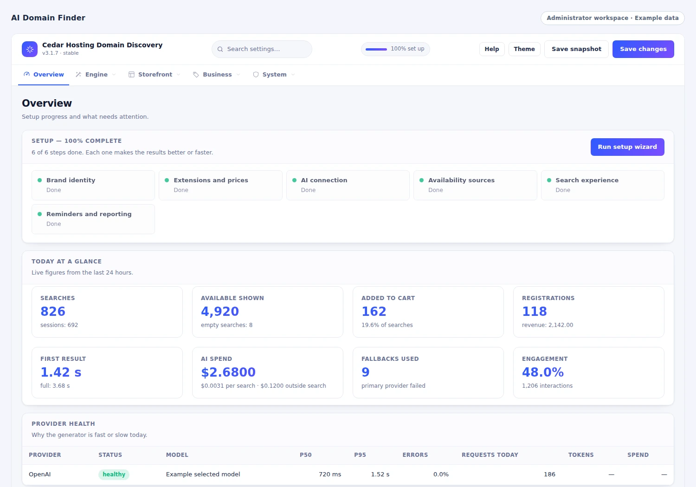Switch to the Overview tab
Image resolution: width=696 pixels, height=487 pixels.
tap(44, 75)
